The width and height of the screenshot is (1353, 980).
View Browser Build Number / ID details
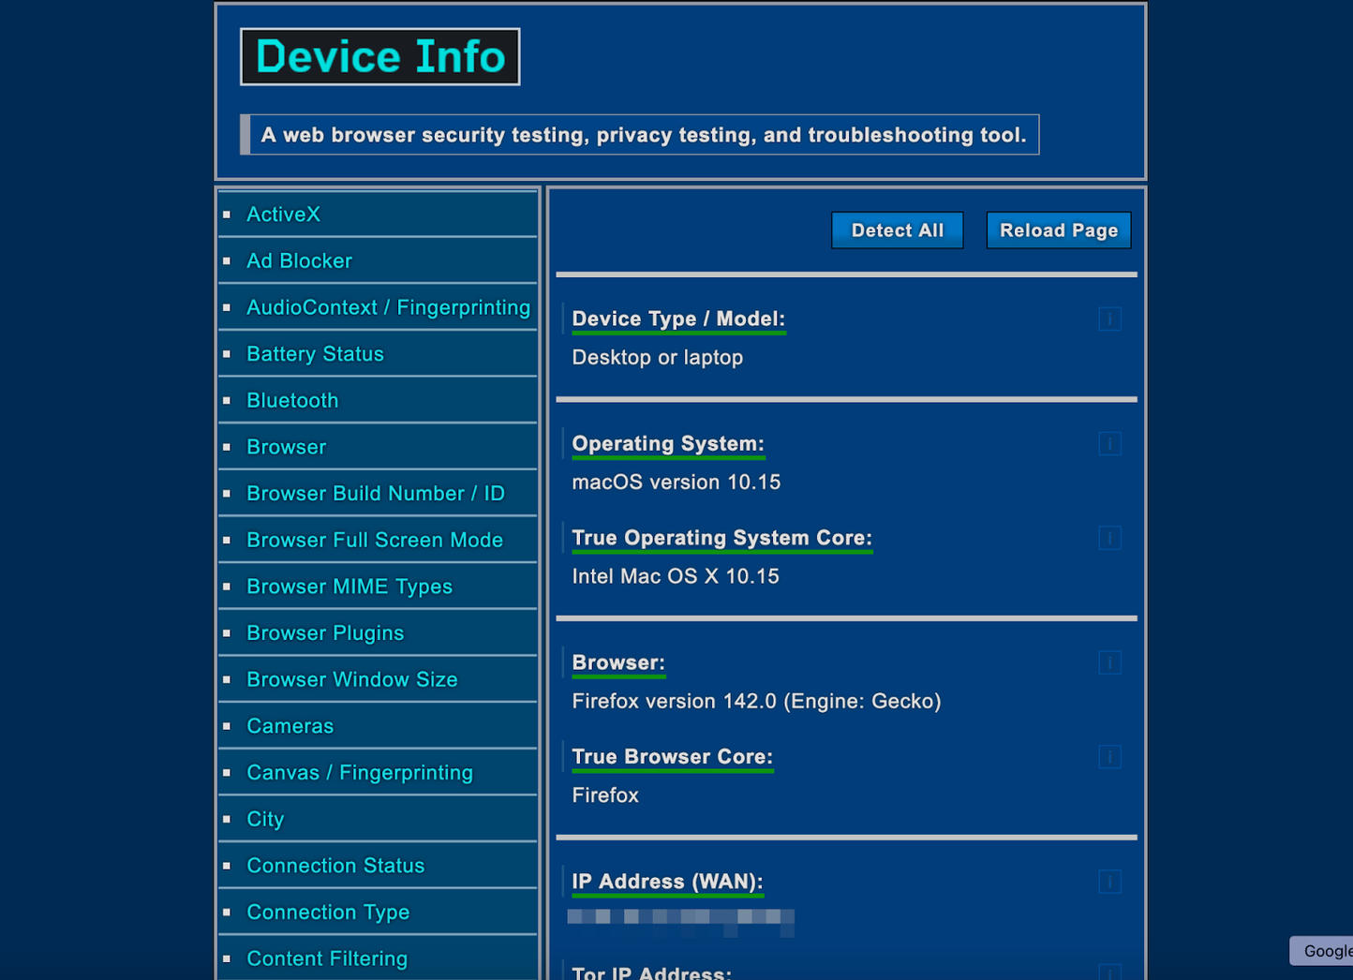(x=376, y=493)
